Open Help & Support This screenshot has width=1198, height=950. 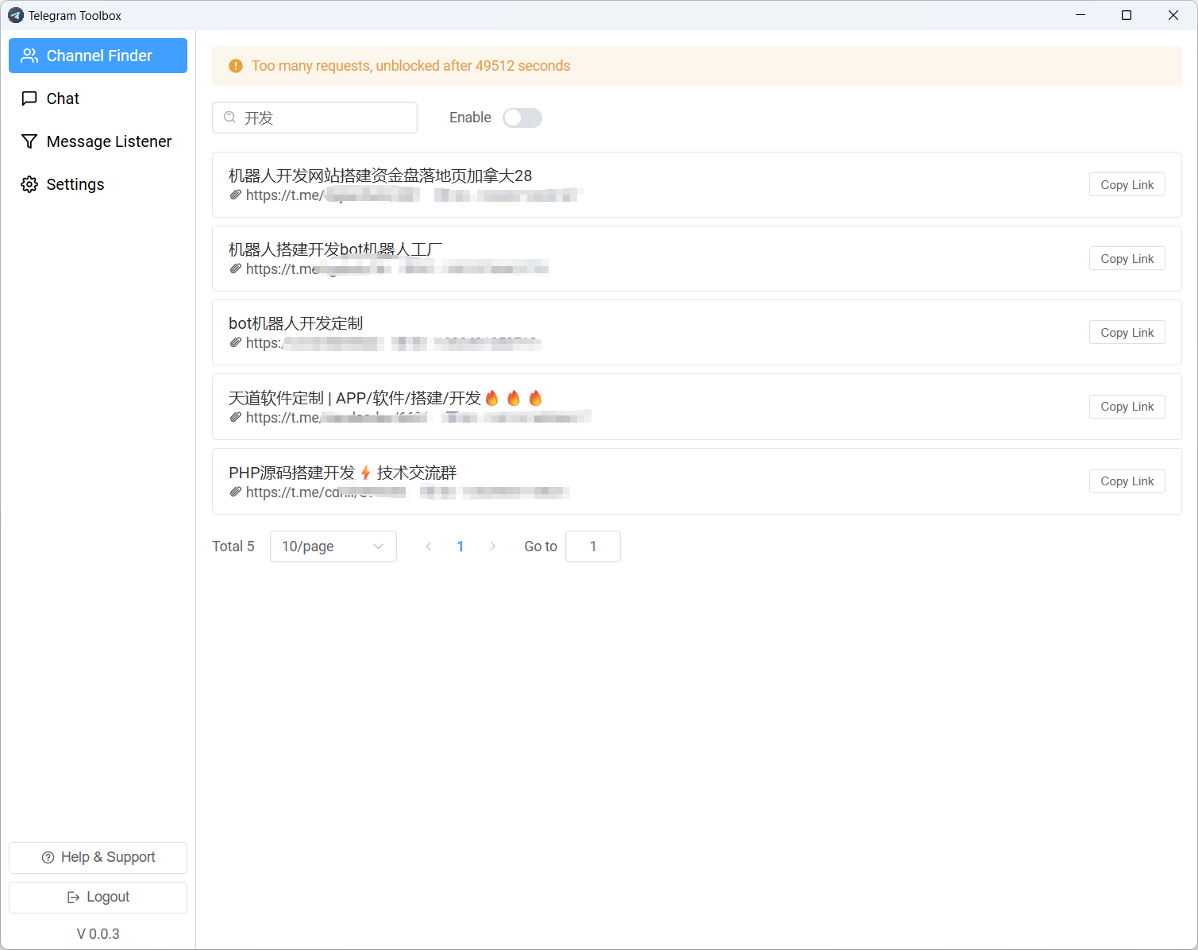point(98,857)
